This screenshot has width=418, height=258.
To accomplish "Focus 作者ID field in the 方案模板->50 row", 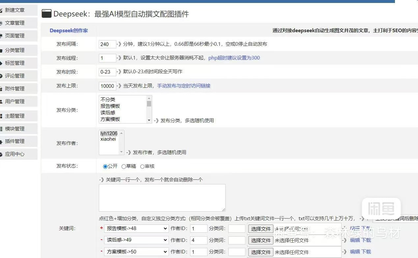I will pyautogui.click(x=199, y=252).
